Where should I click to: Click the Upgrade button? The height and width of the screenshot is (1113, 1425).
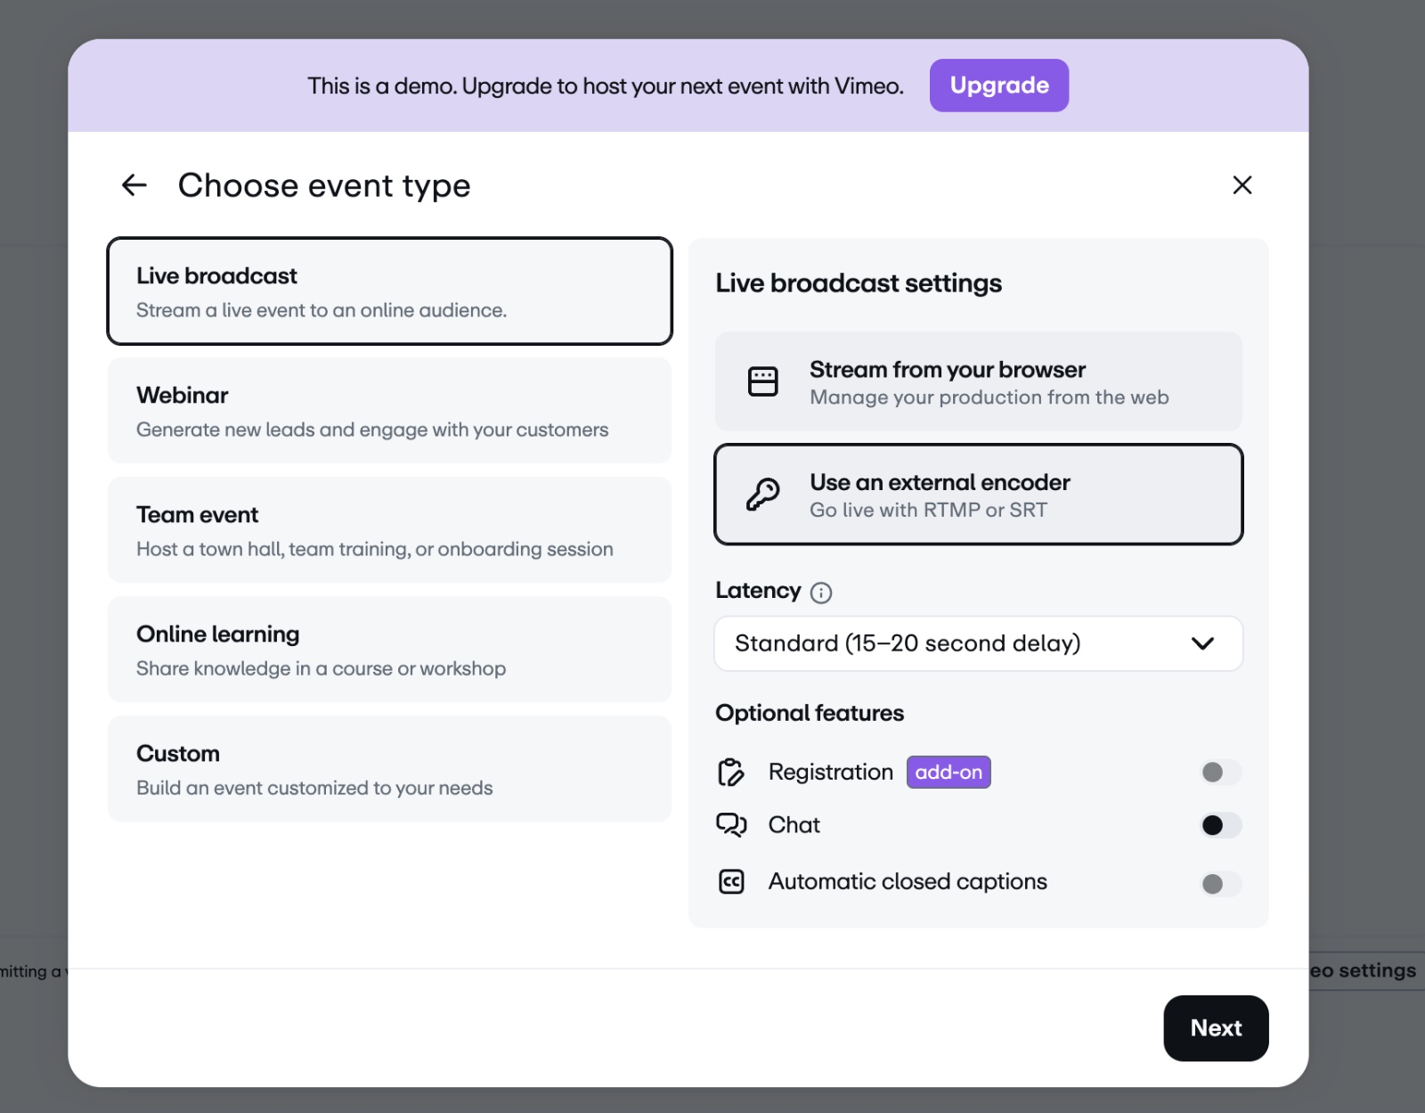click(998, 86)
